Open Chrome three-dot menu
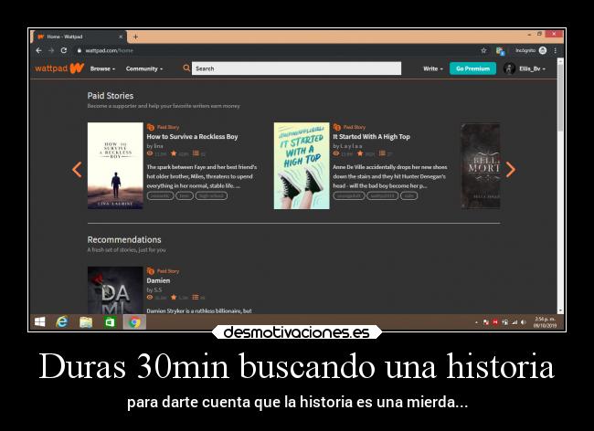The height and width of the screenshot is (431, 594). tap(556, 50)
